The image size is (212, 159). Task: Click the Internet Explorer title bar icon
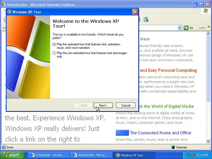click(4, 5)
